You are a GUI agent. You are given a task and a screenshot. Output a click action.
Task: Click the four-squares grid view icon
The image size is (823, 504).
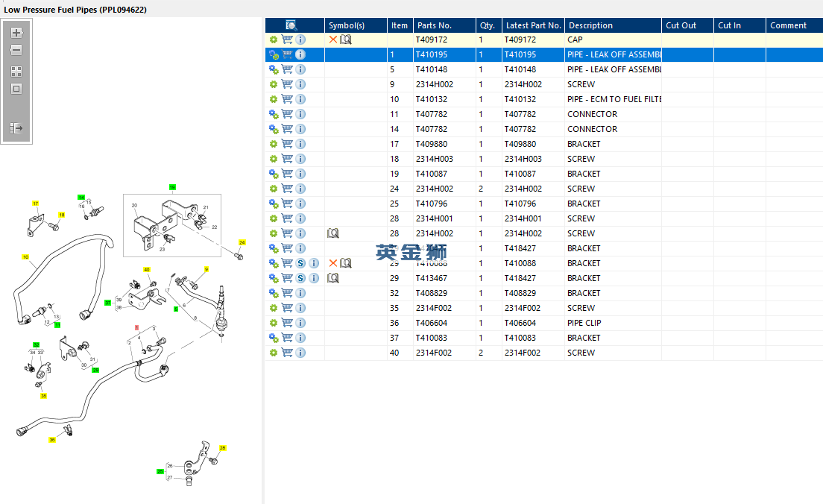(16, 72)
